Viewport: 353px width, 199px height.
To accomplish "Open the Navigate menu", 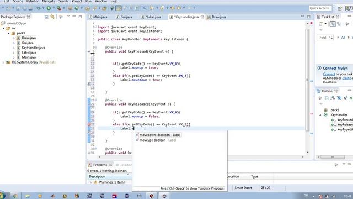I will [49, 1].
